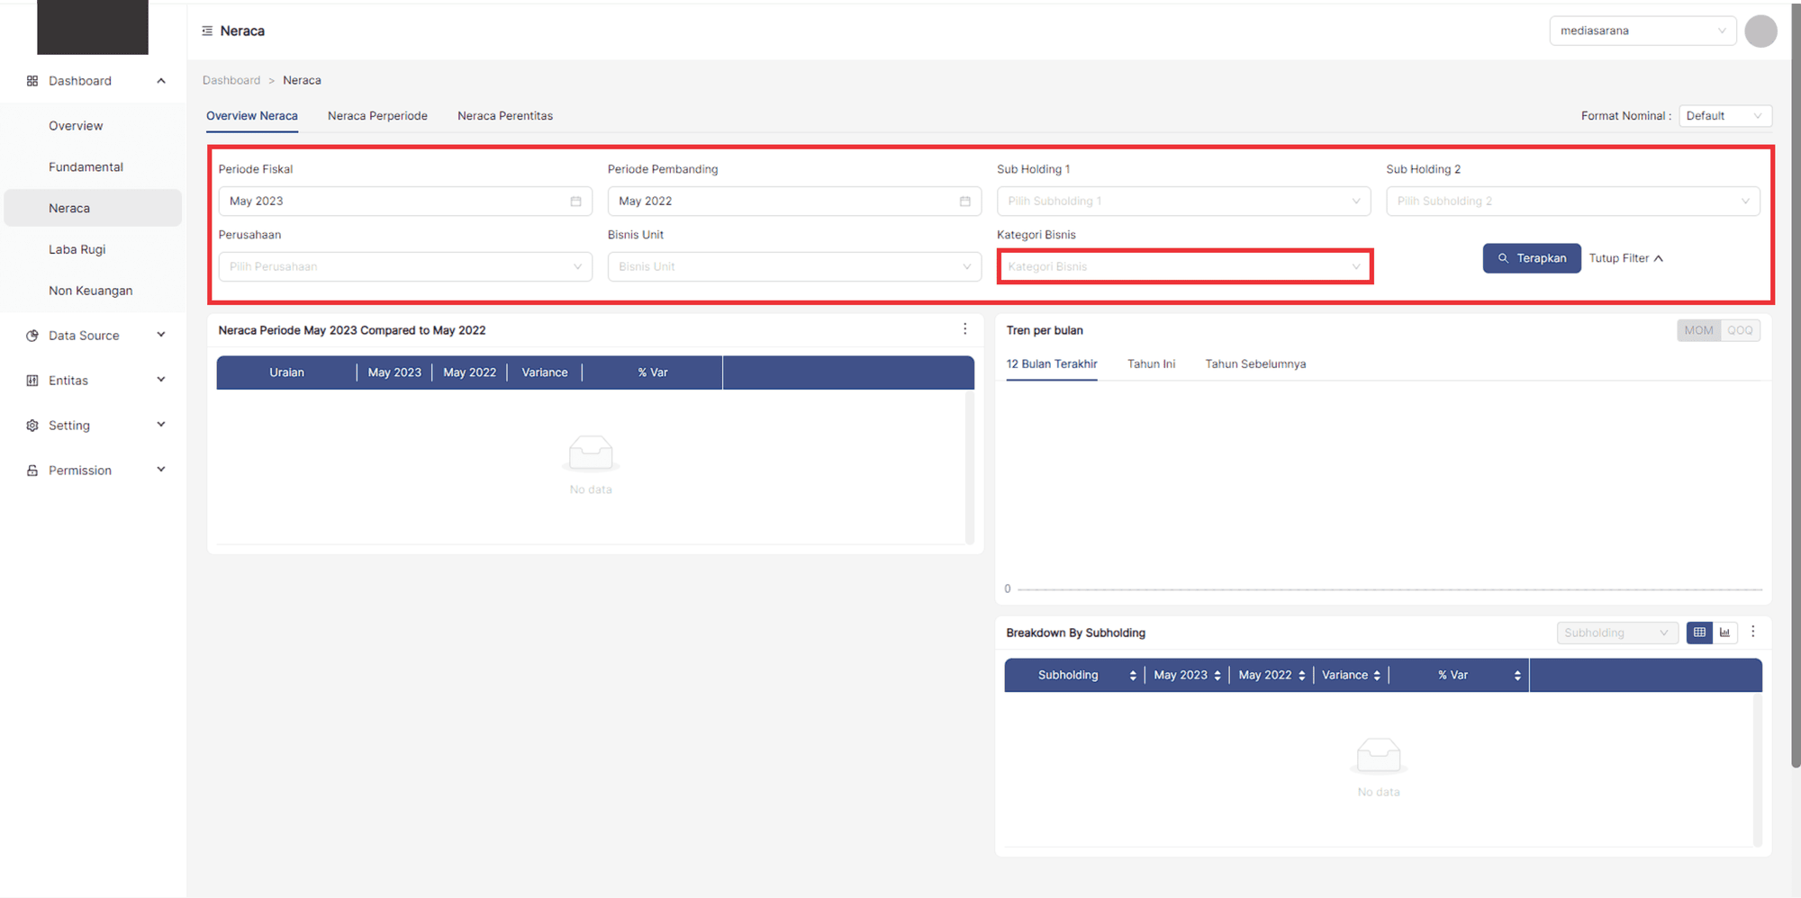Collapse filters with Tutup Filter link
1801x898 pixels.
[1625, 258]
